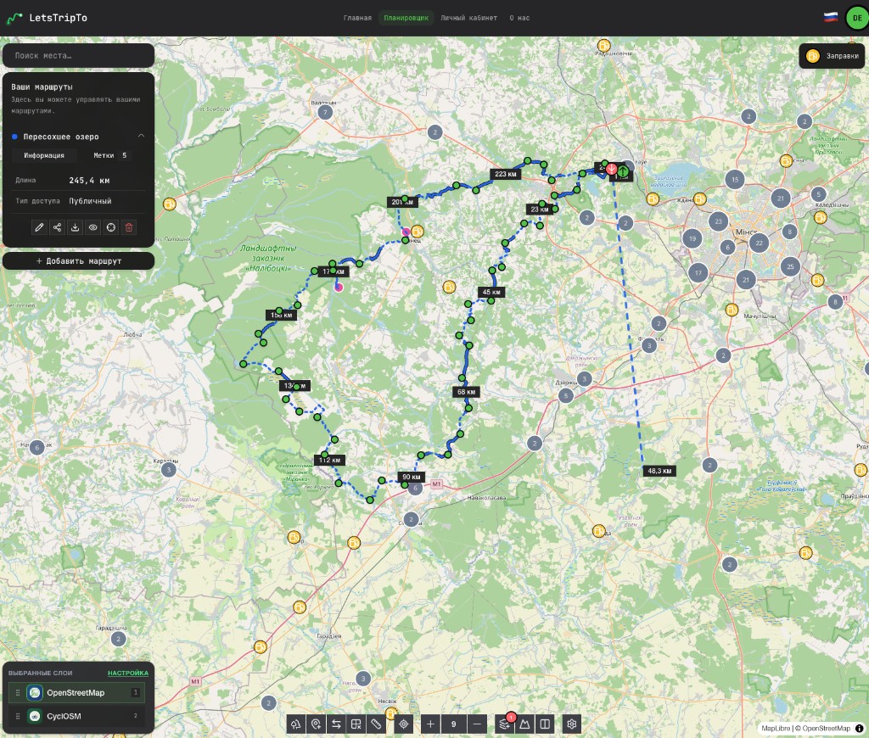Share the Пересохшее озеро route

tap(57, 227)
